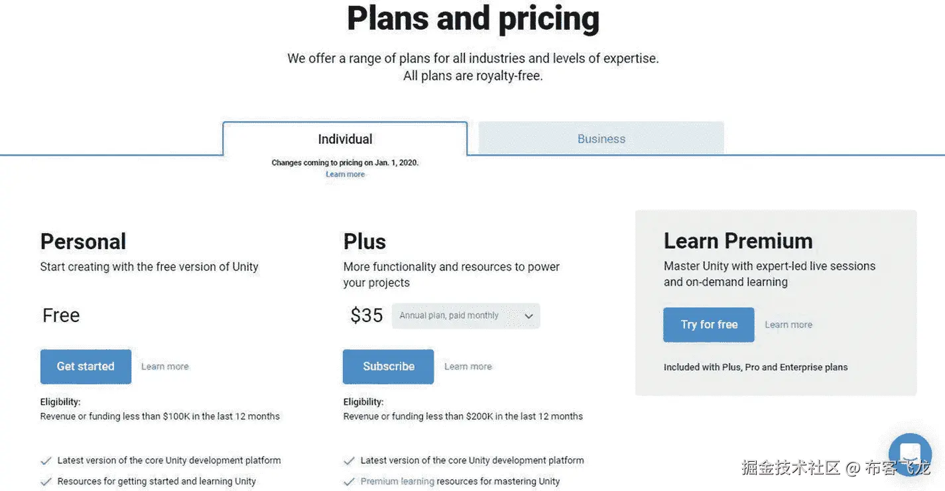This screenshot has height=491, width=945.
Task: Click checkmark beside Personal's latest version feature
Action: 46,461
